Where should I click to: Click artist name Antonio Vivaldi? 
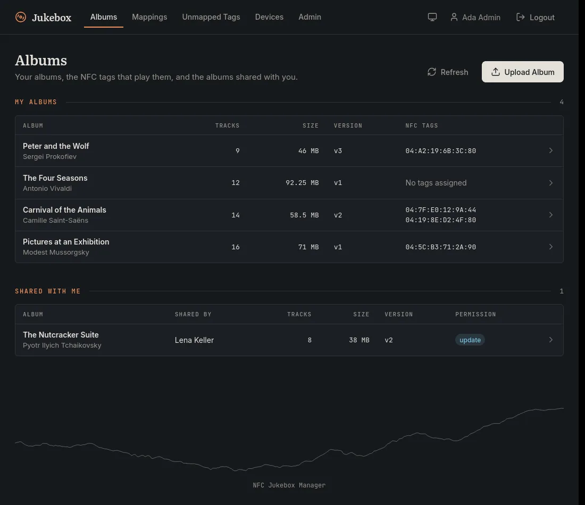[x=47, y=189]
